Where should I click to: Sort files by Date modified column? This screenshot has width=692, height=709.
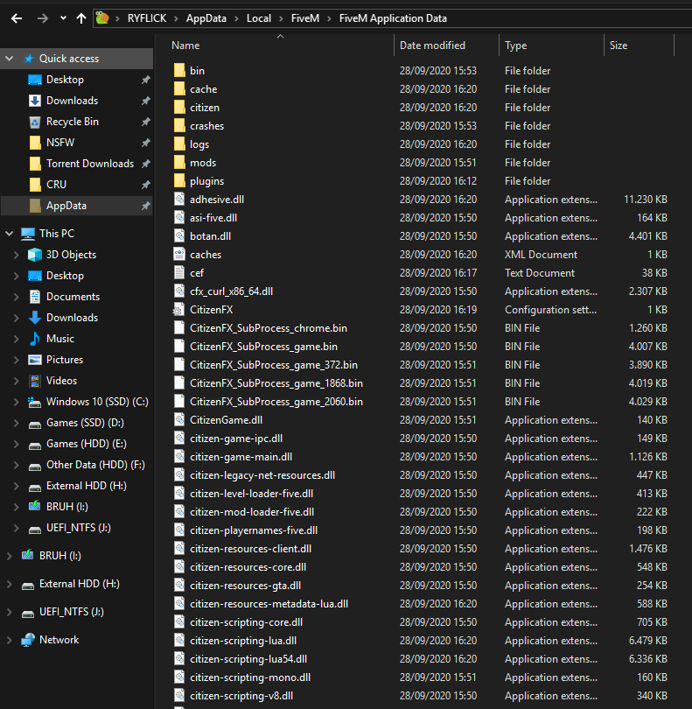point(432,46)
